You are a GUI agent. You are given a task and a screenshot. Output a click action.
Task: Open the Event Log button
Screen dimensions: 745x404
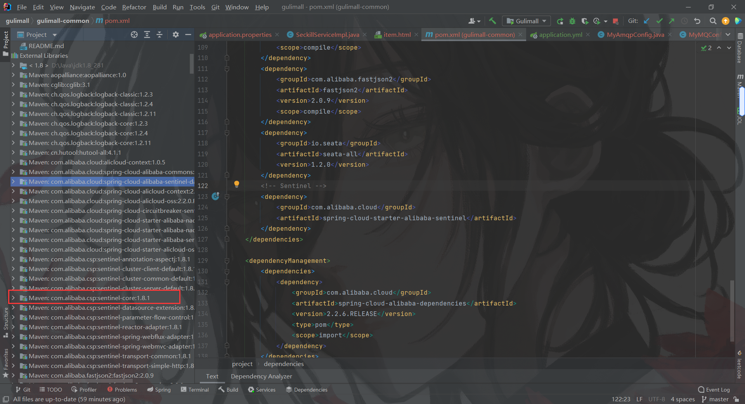(x=714, y=390)
